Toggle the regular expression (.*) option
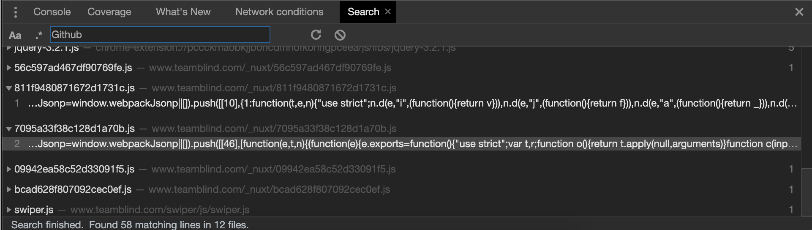The image size is (812, 230). 38,35
